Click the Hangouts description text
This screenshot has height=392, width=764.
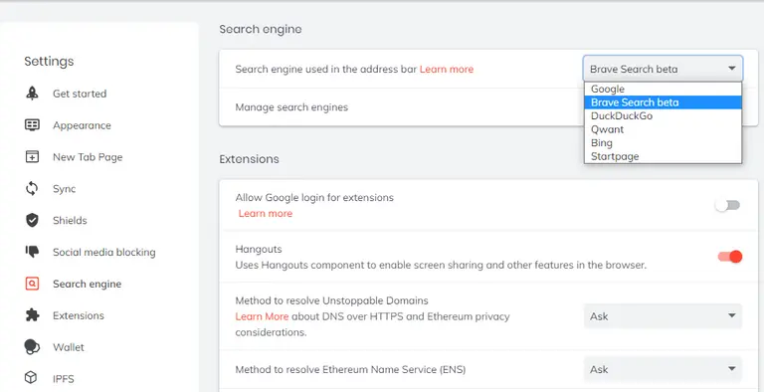pos(441,266)
